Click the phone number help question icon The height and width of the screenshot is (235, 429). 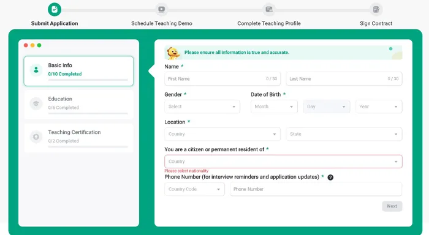coord(330,177)
